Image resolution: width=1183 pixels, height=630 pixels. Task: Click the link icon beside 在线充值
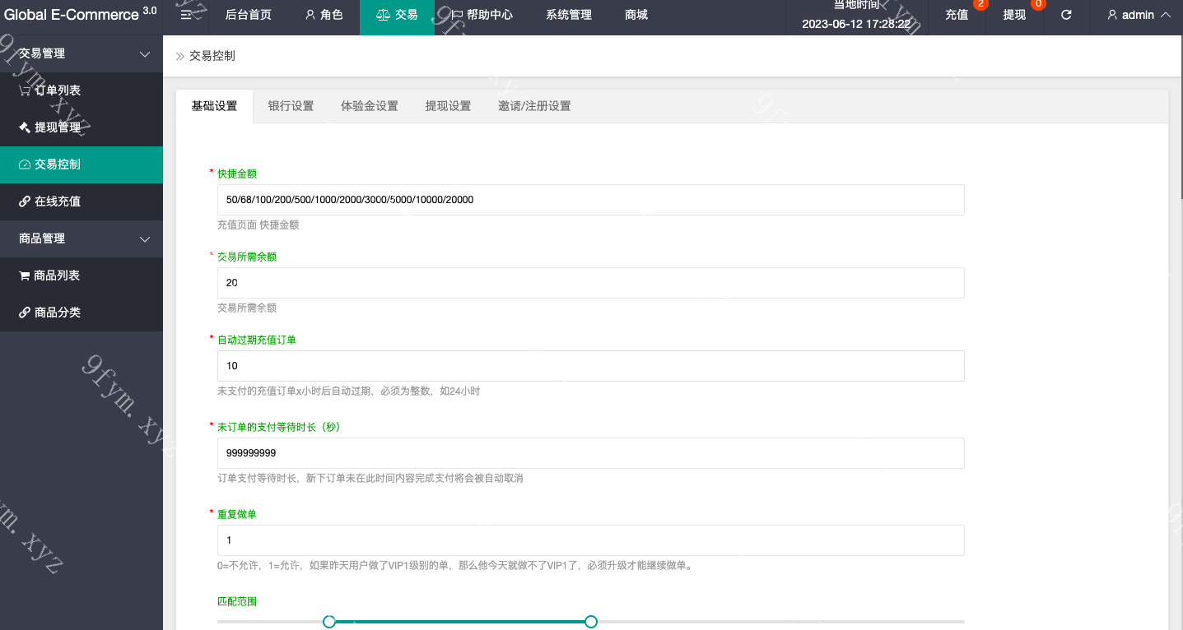(x=25, y=202)
